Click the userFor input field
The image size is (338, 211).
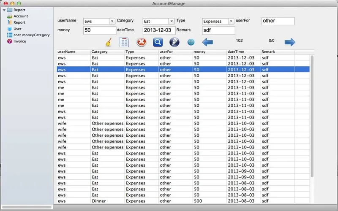[278, 21]
